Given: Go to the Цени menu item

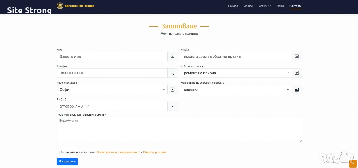Looking at the screenshot, I should click(280, 6).
